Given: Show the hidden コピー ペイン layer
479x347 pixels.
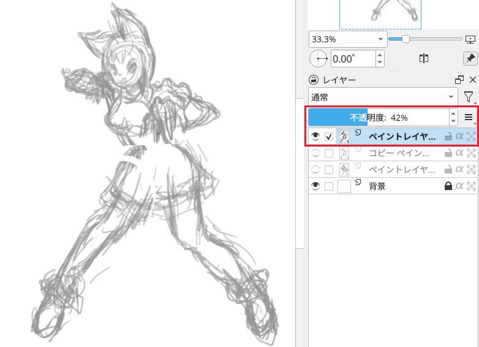Looking at the screenshot, I should (315, 153).
